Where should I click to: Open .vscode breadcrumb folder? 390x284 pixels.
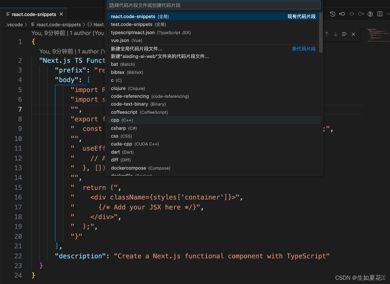(x=15, y=24)
